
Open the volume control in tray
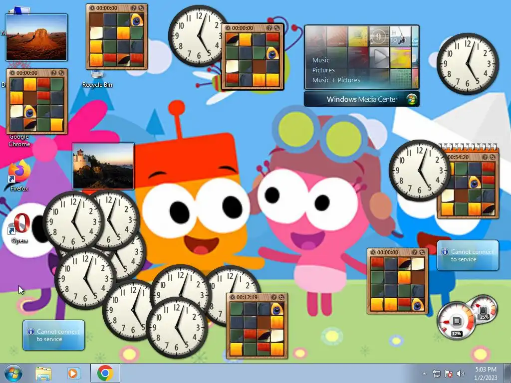[x=461, y=374]
